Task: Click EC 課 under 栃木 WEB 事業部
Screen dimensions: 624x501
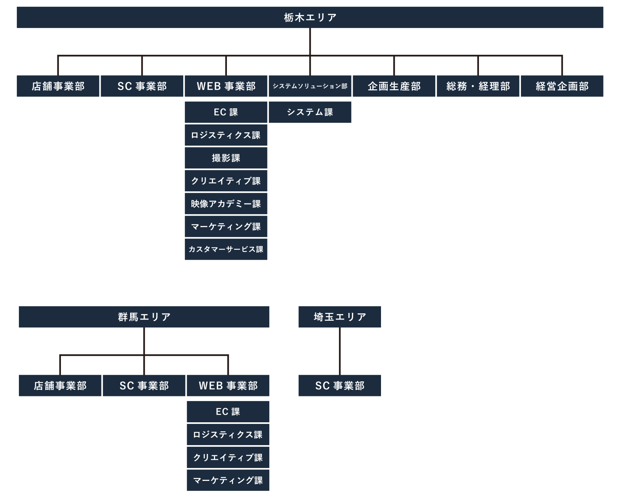Action: point(226,112)
